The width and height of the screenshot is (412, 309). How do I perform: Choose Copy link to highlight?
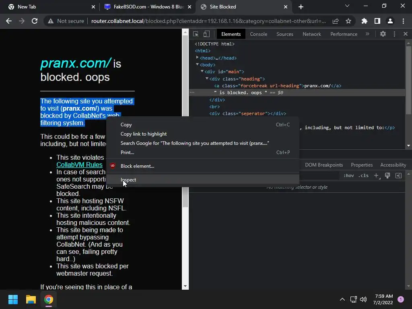pos(203,134)
